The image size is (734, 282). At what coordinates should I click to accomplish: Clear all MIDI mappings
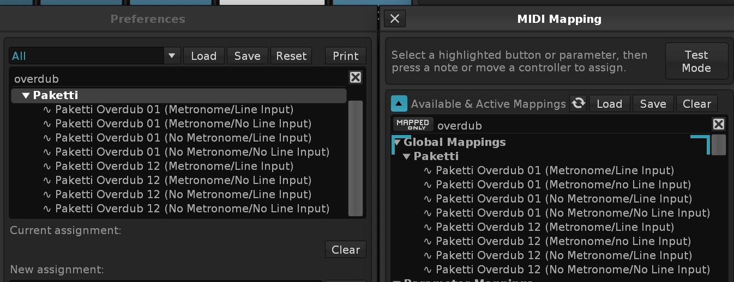click(x=697, y=103)
